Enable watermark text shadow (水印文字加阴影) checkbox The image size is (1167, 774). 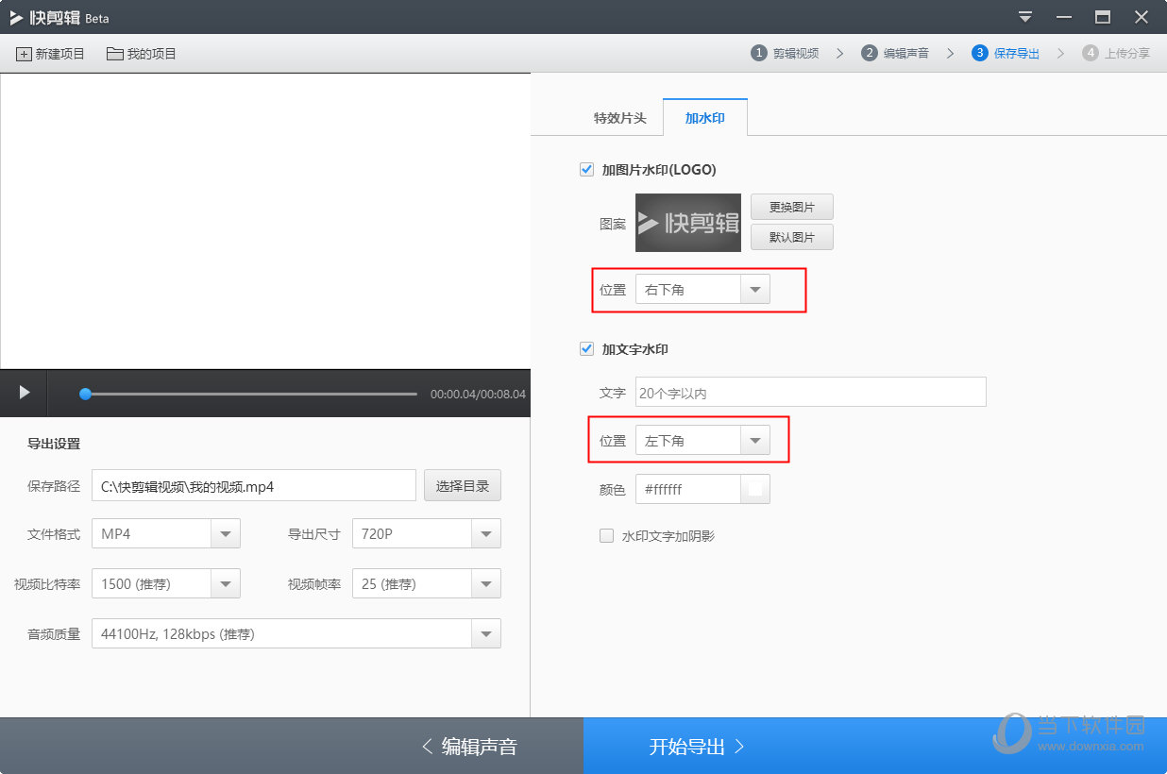pos(607,536)
